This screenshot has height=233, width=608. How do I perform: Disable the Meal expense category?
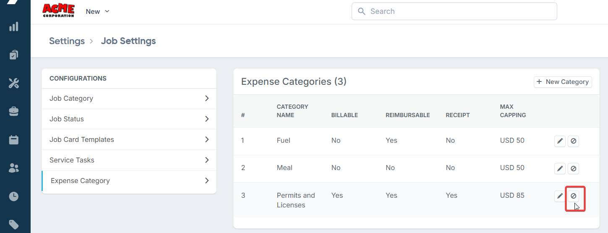click(x=574, y=169)
